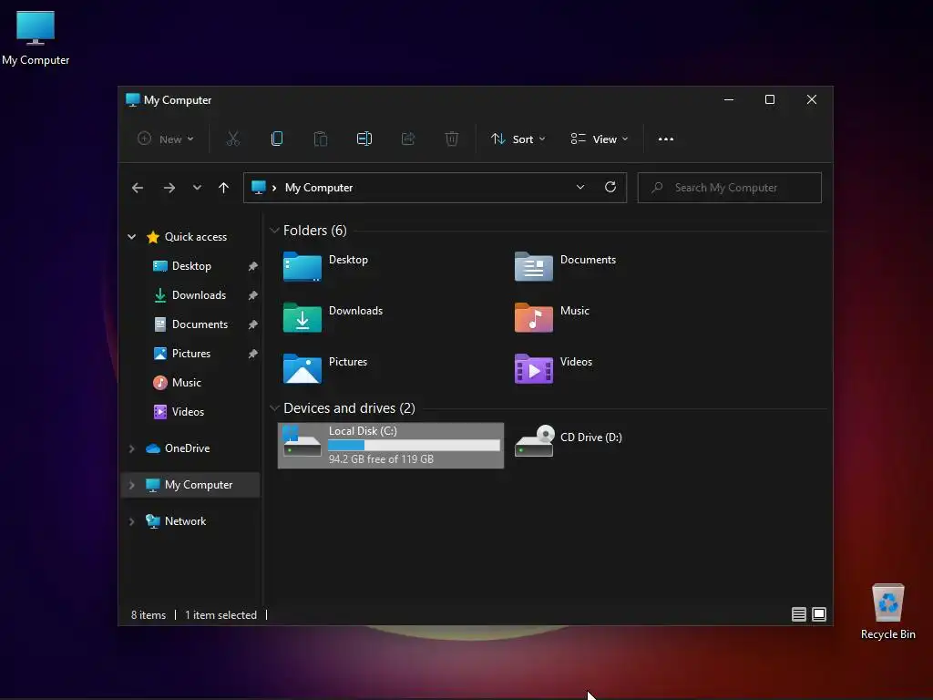Refresh the My Computer view

coord(610,187)
